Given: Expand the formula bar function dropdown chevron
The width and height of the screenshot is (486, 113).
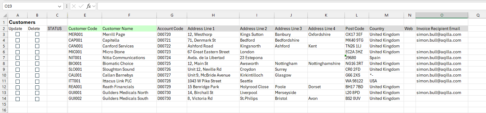Looking at the screenshot, I should click(94, 6).
